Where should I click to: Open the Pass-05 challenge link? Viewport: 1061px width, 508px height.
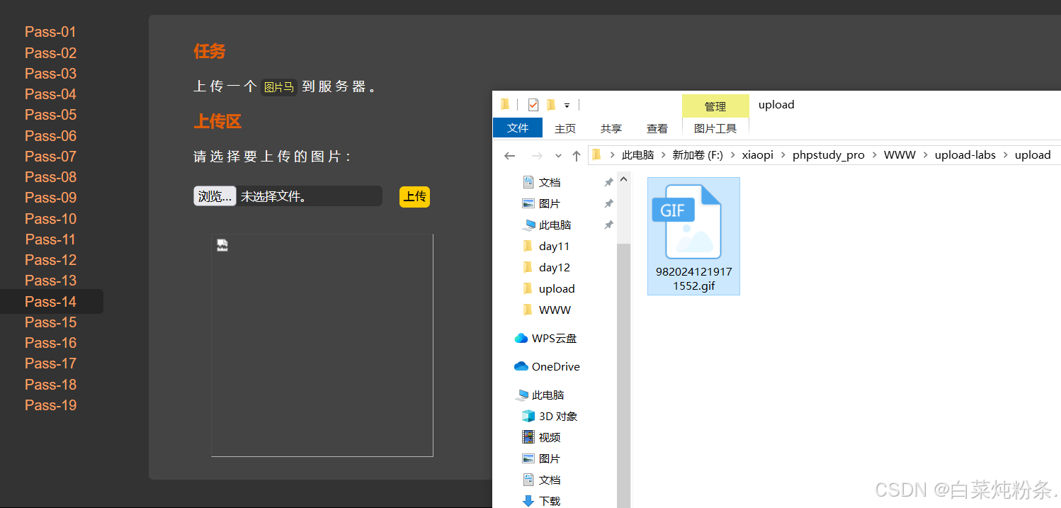(50, 115)
